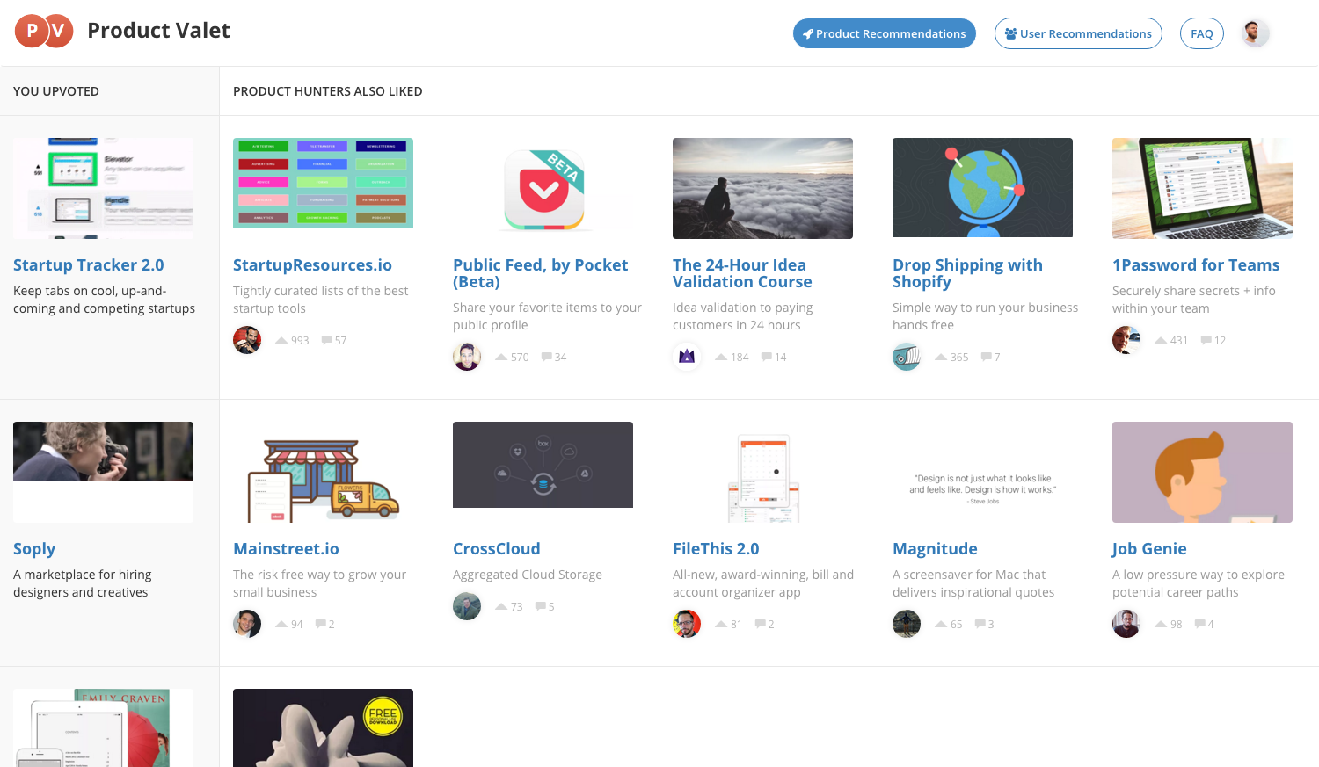Click hunter avatar under 24-Hour Idea Validation Course
Image resolution: width=1319 pixels, height=767 pixels.
pyautogui.click(x=687, y=357)
